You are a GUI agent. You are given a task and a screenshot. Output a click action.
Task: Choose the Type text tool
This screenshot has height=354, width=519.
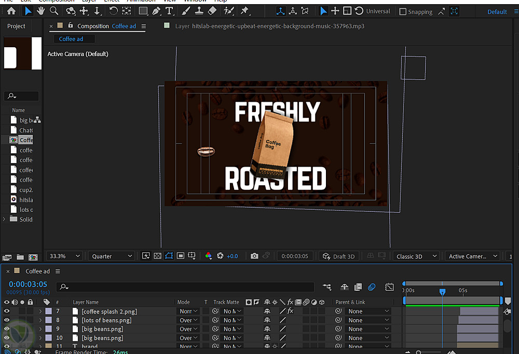169,11
